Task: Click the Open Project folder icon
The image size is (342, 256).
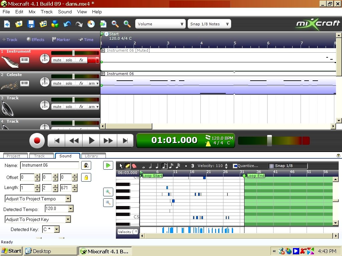Action: point(19,24)
